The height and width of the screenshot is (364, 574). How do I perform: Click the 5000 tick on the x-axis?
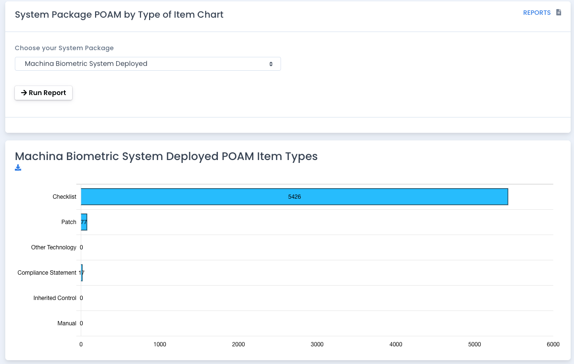(x=475, y=344)
